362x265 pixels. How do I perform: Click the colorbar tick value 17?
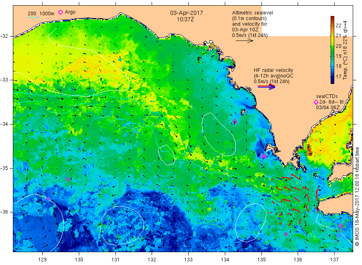(x=338, y=77)
